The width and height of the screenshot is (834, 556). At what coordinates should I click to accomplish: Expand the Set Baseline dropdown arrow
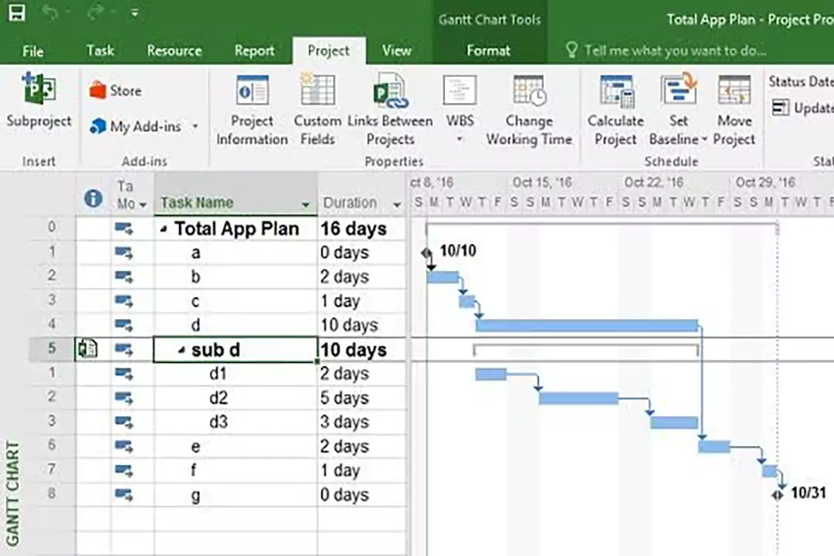click(x=704, y=140)
